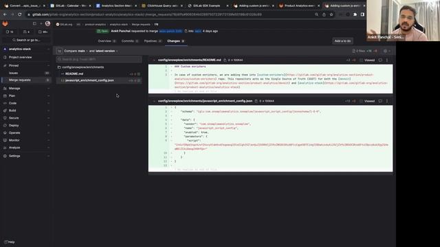Open more actions for javascript_enrichment_config.json

[387, 101]
